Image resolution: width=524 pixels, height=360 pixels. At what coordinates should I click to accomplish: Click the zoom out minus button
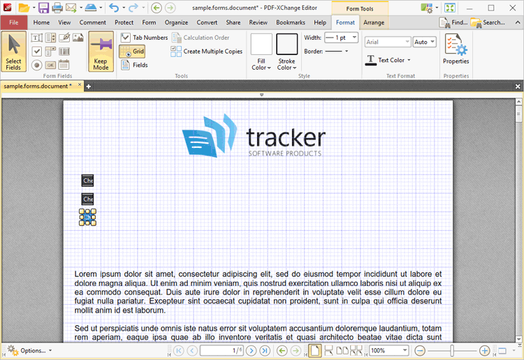(x=420, y=350)
